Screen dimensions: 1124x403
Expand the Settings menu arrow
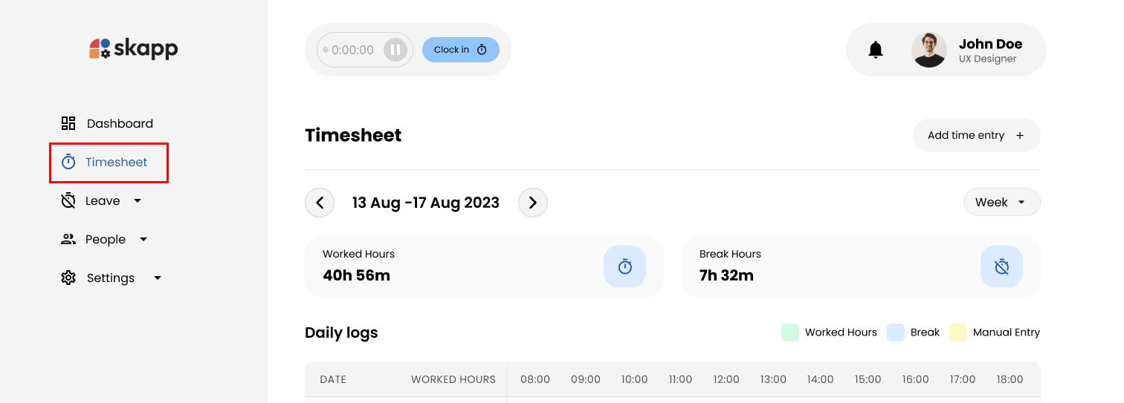(158, 278)
